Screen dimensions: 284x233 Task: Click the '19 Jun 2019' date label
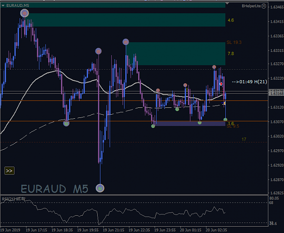click(10, 230)
